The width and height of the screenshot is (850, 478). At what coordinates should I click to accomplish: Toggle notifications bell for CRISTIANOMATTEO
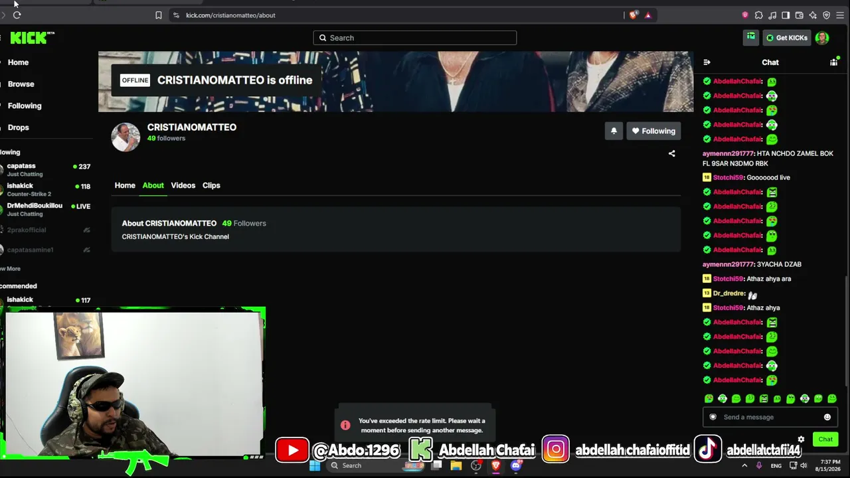614,131
